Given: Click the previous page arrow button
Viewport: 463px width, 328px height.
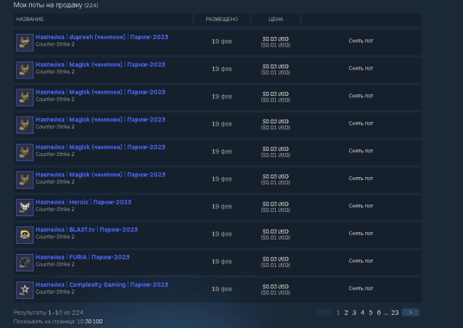Looking at the screenshot, I should (325, 312).
